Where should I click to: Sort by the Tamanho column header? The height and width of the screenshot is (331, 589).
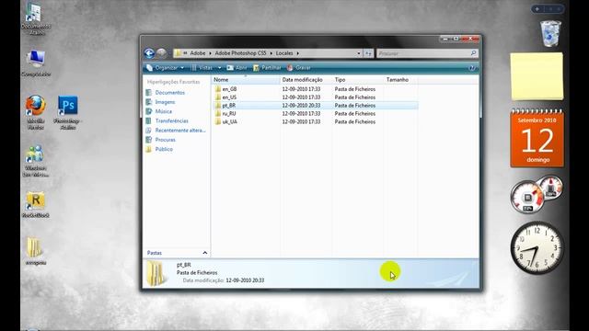[400, 80]
